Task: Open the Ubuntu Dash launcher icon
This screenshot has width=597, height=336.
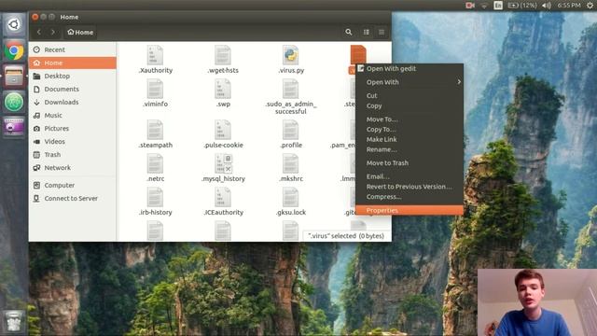Action: click(x=14, y=25)
